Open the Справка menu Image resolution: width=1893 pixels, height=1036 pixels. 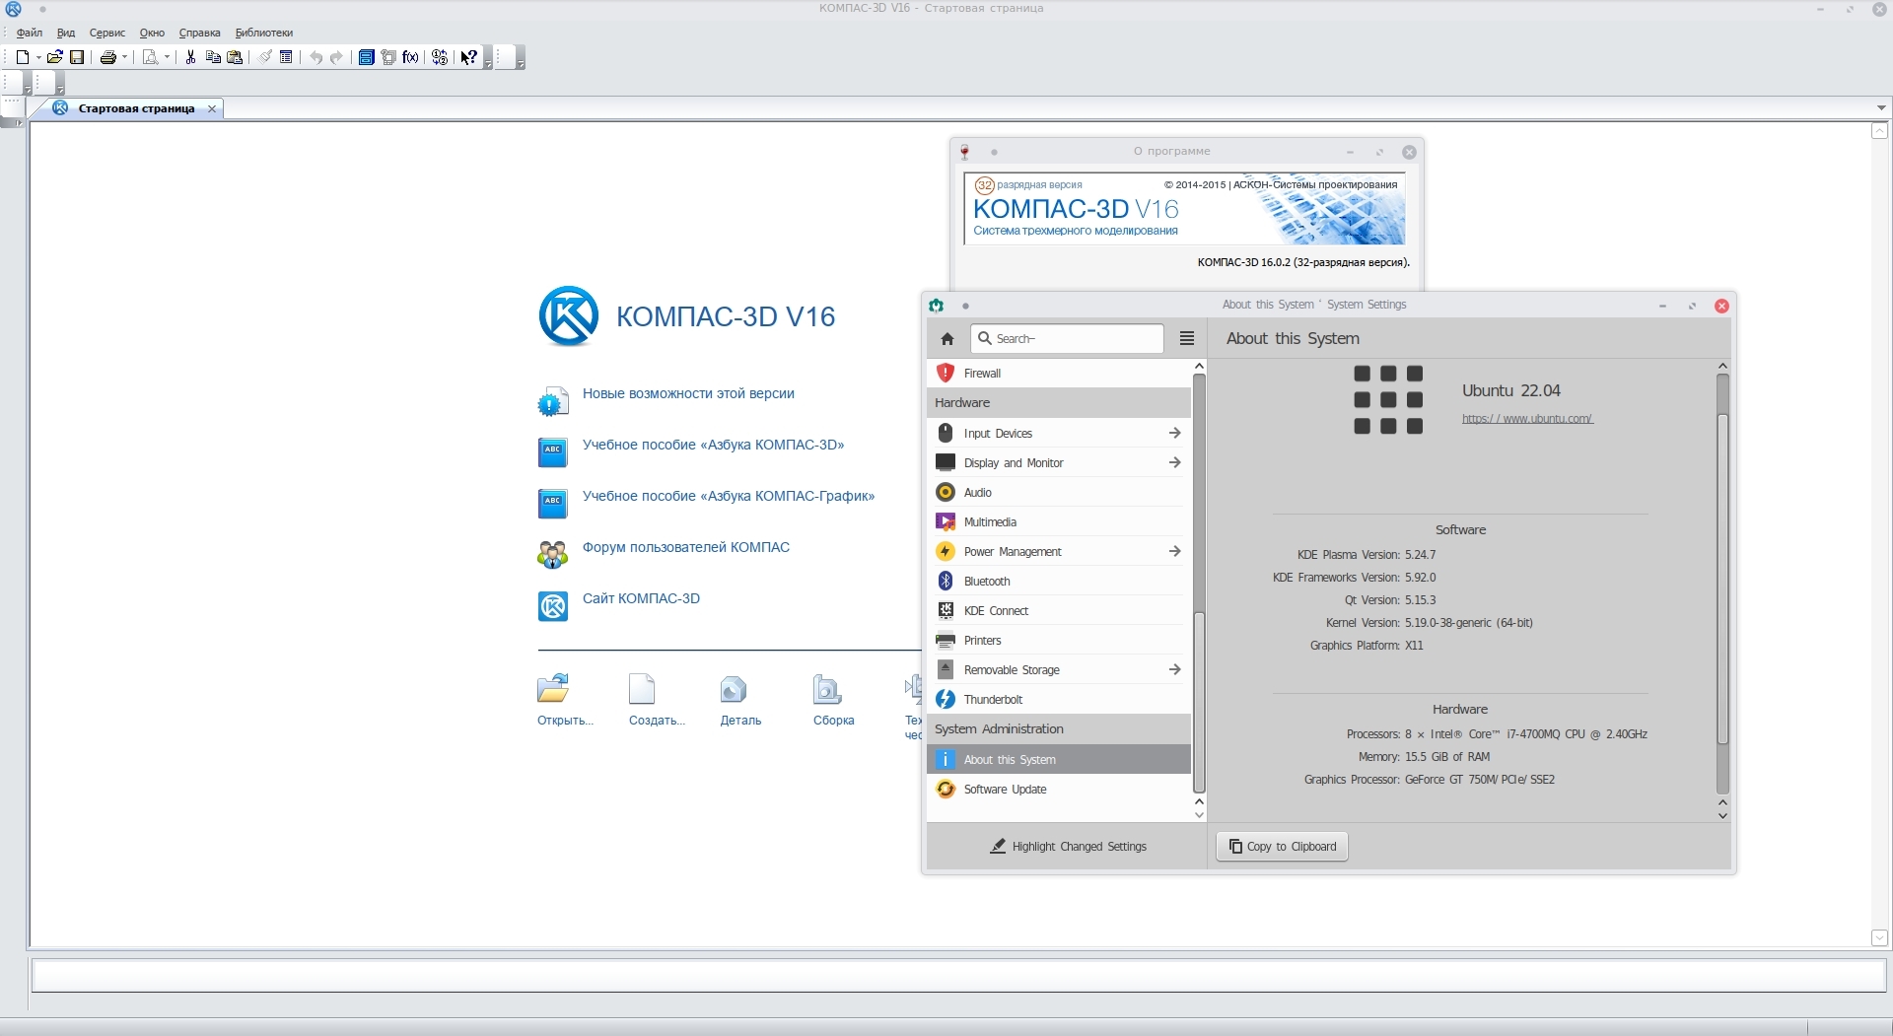click(x=200, y=33)
